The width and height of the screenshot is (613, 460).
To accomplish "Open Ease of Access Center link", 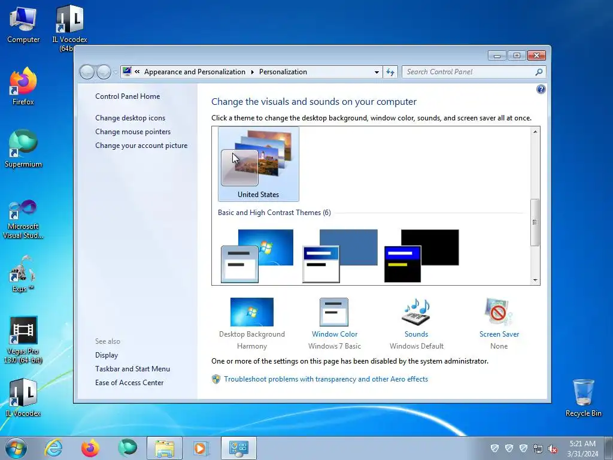I will [x=129, y=383].
